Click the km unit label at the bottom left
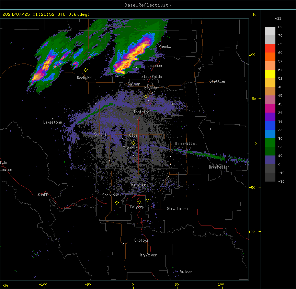This screenshot has height=289, width=296. 5,285
